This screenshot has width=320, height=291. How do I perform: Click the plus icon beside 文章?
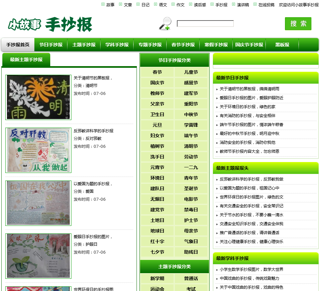click(120, 4)
